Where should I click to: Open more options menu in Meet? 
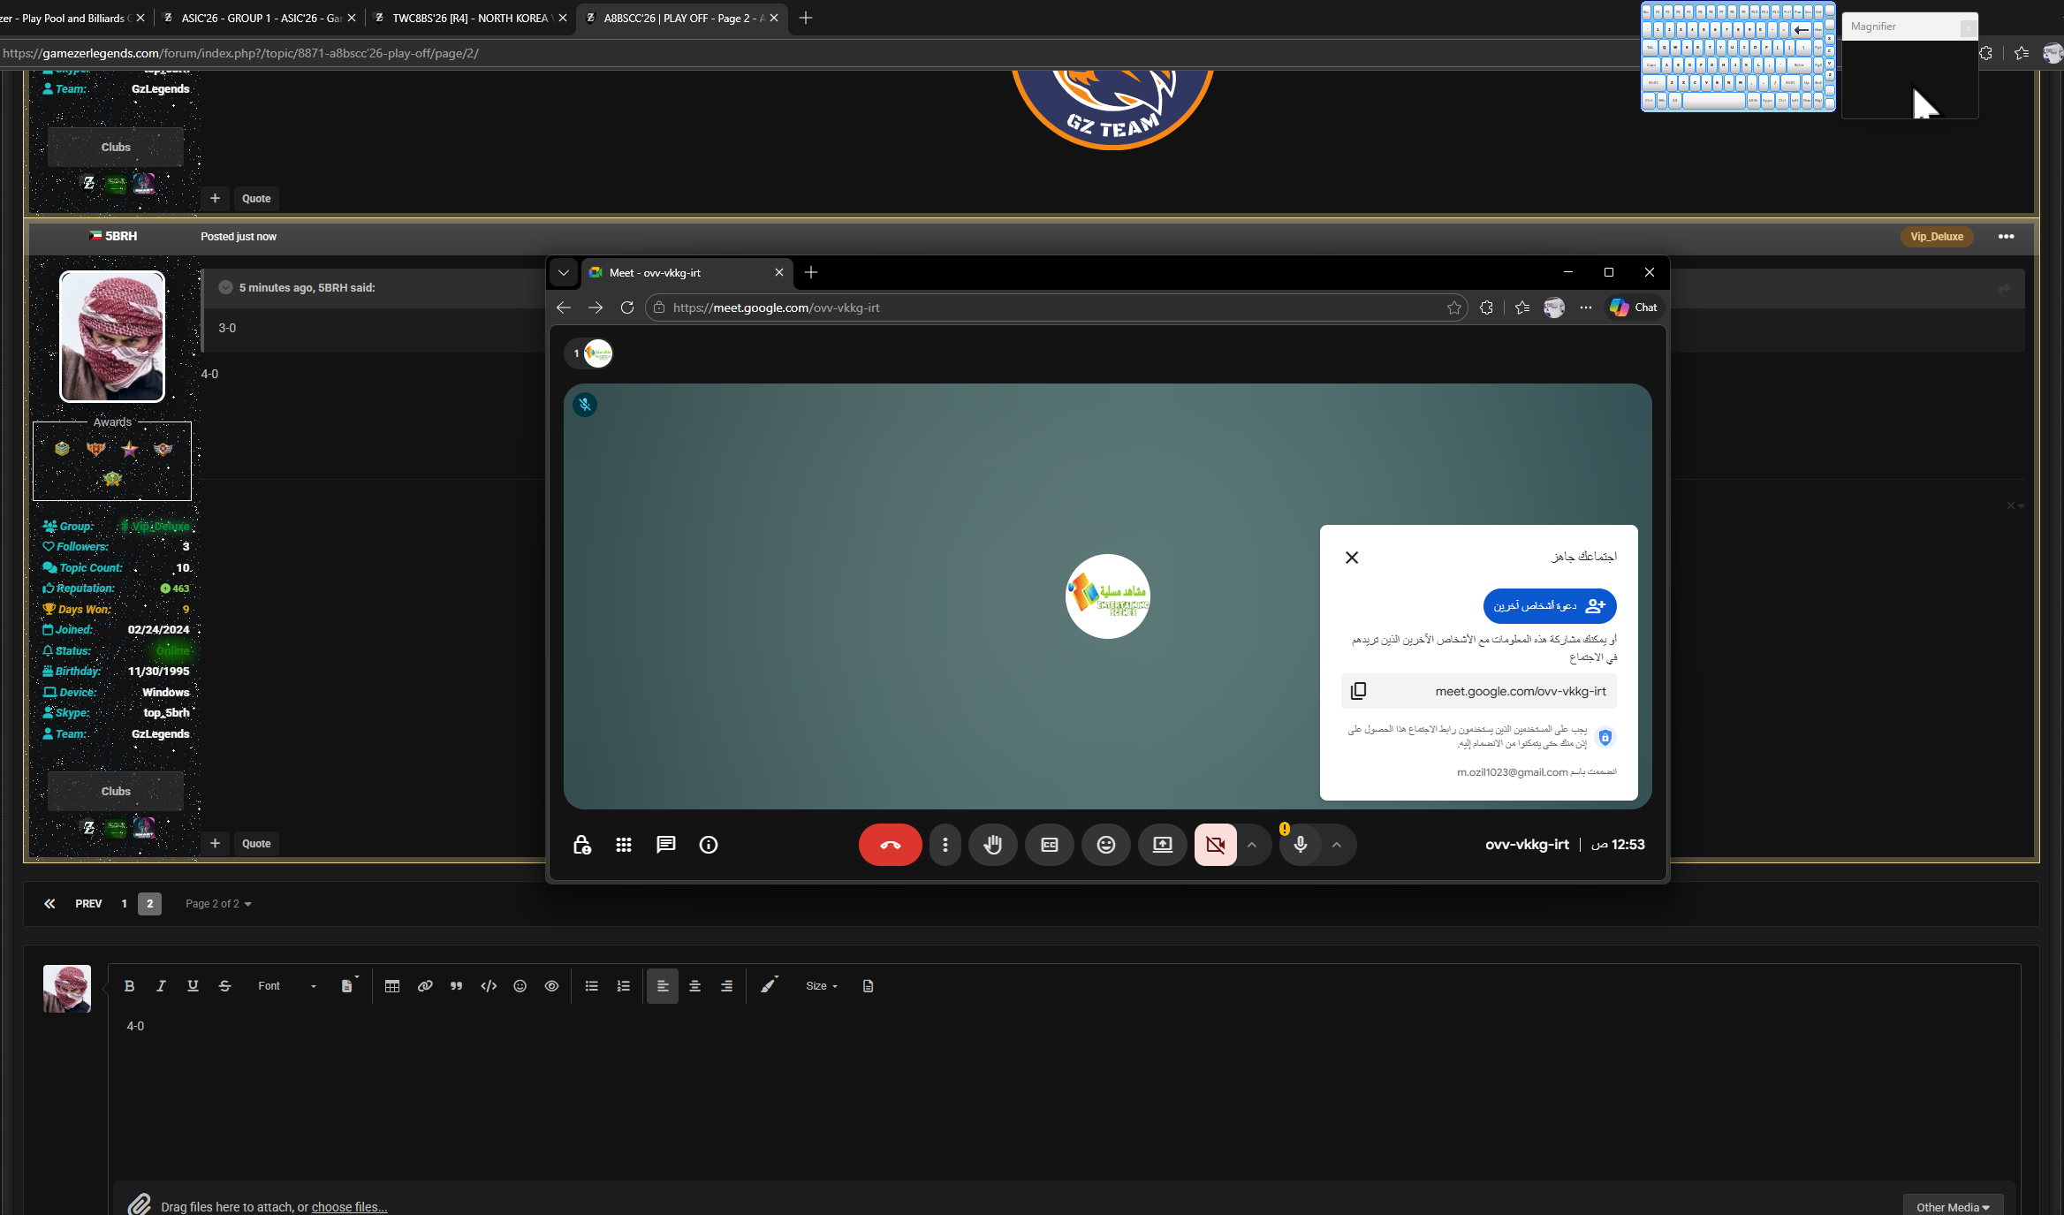pyautogui.click(x=945, y=845)
